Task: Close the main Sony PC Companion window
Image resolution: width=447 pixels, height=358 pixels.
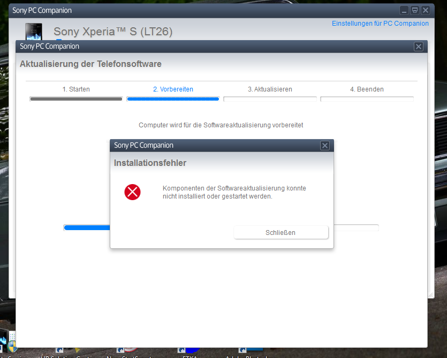Action: coord(426,11)
